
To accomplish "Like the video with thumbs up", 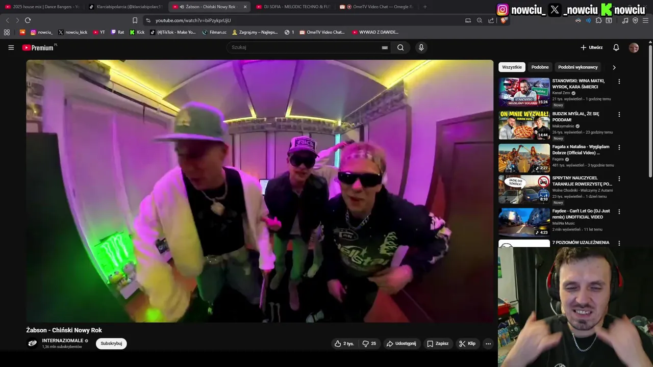I will pos(344,344).
